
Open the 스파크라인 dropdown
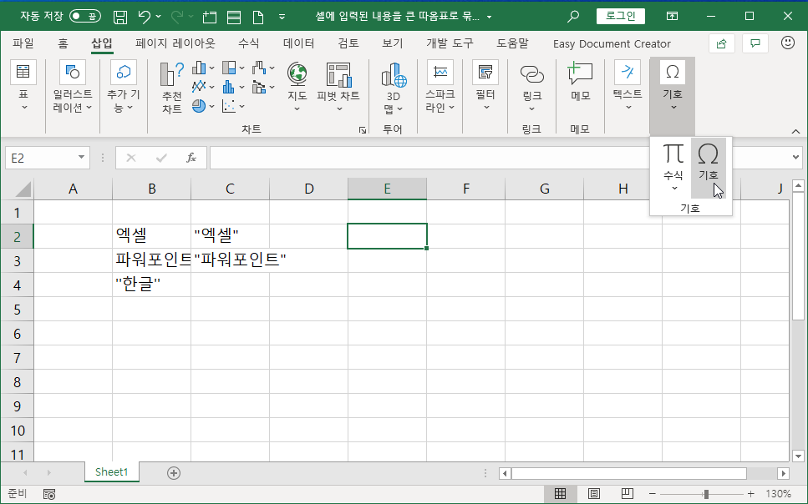click(440, 86)
